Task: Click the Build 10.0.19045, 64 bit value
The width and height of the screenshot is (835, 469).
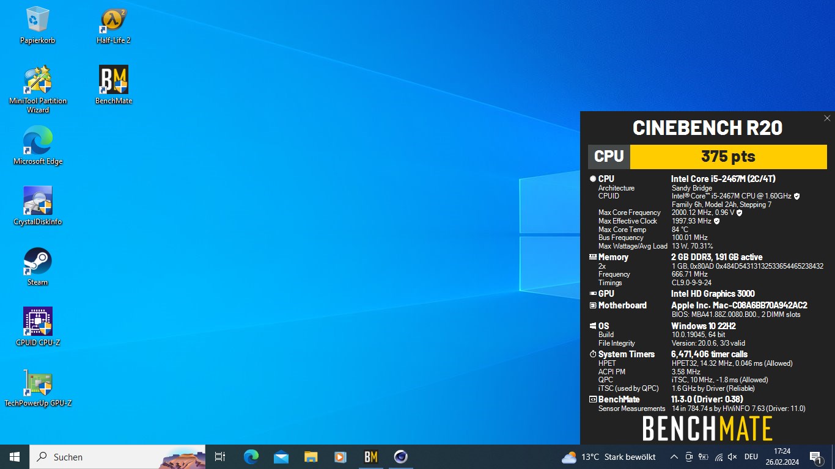Action: [699, 335]
